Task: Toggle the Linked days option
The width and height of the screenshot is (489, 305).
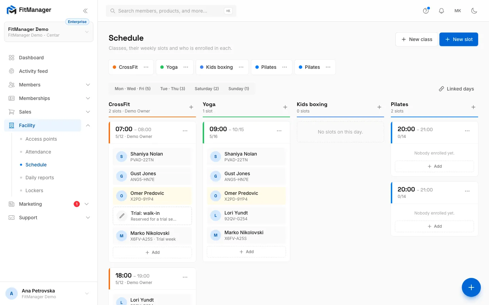Action: [456, 89]
